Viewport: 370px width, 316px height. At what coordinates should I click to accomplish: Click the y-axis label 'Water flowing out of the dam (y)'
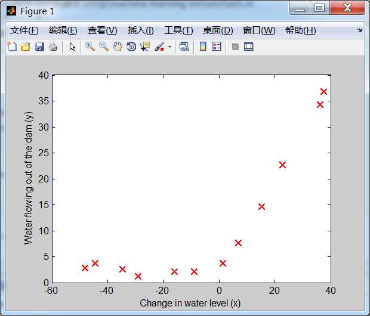[x=29, y=178]
